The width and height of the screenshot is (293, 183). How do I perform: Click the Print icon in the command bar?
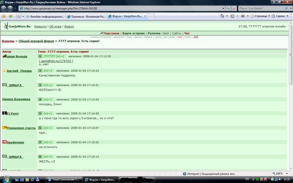click(243, 16)
